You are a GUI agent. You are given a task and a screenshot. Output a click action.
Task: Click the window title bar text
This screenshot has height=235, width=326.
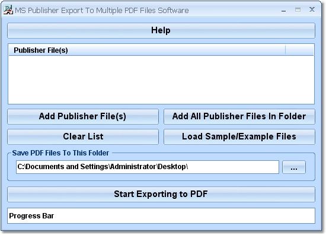(x=102, y=11)
